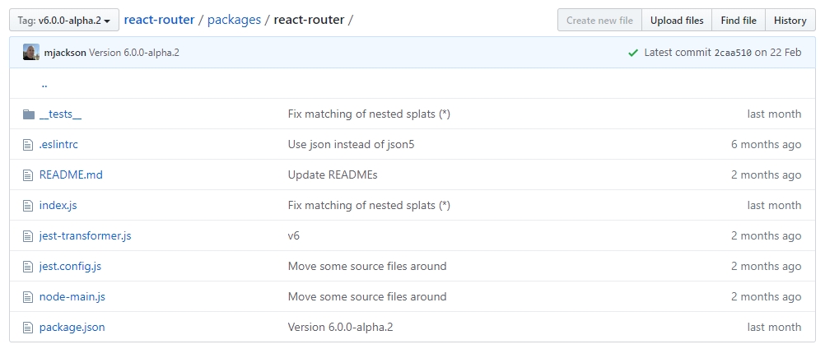Click the package.json file icon
The image size is (825, 349).
(x=28, y=328)
